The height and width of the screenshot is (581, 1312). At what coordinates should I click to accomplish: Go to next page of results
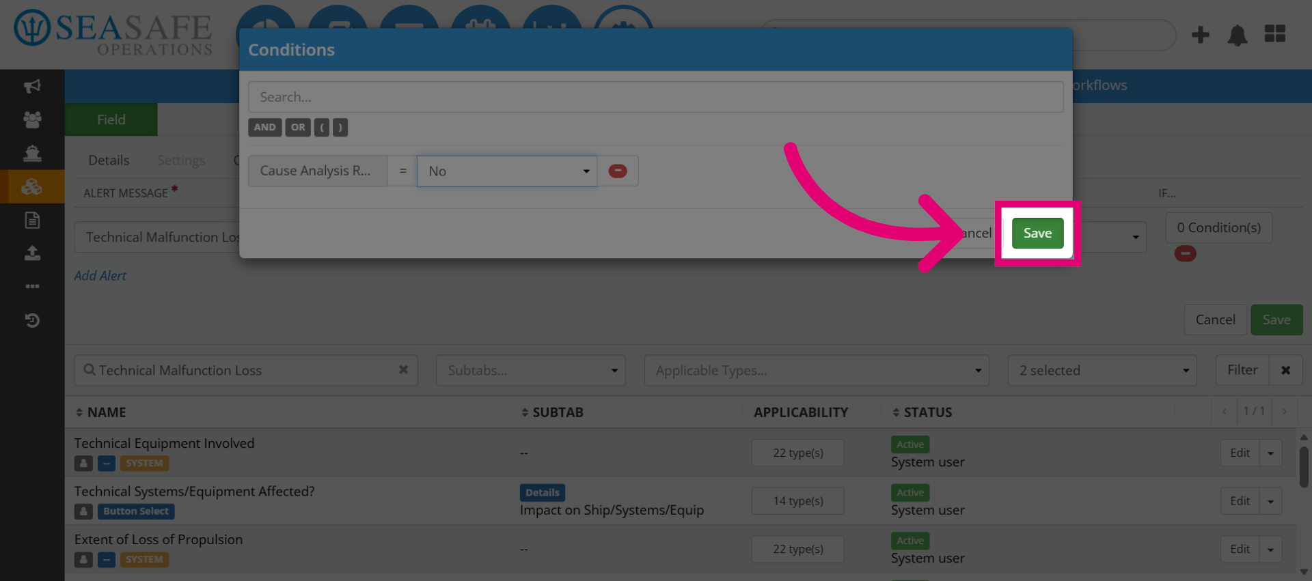click(1285, 411)
